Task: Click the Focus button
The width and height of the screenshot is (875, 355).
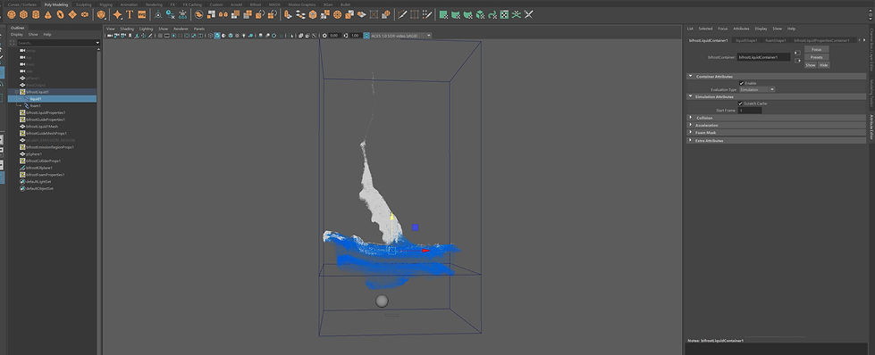Action: [x=816, y=50]
